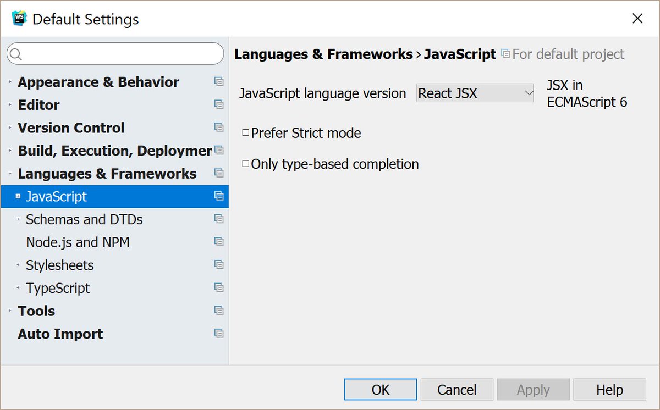Click project-copy icon beside Tools
660x410 pixels.
coord(219,311)
